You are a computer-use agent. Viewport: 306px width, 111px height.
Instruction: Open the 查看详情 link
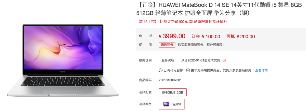tap(261, 70)
